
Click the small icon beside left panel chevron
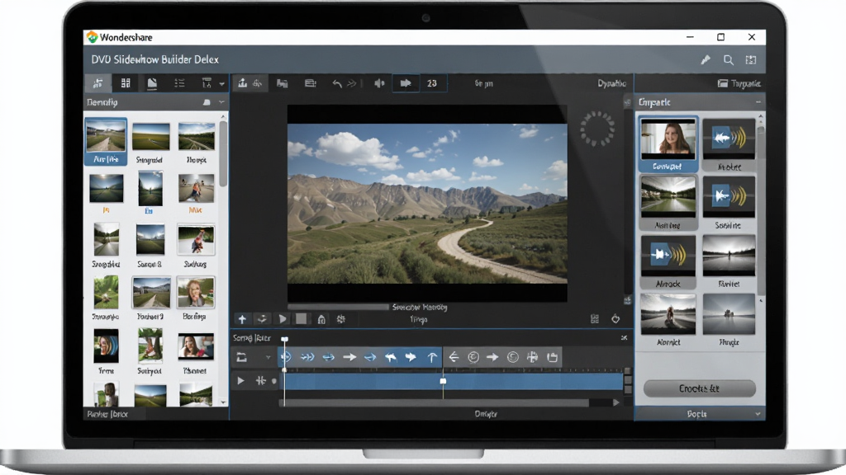point(207,101)
